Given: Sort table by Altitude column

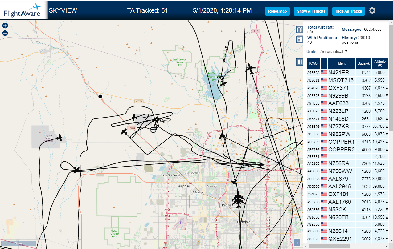Looking at the screenshot, I should click(x=380, y=63).
